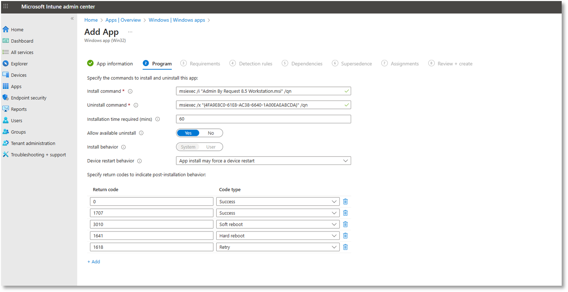Go to App information step
The image size is (568, 292).
110,63
